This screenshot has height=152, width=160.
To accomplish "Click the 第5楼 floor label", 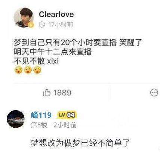I will [x=39, y=125].
